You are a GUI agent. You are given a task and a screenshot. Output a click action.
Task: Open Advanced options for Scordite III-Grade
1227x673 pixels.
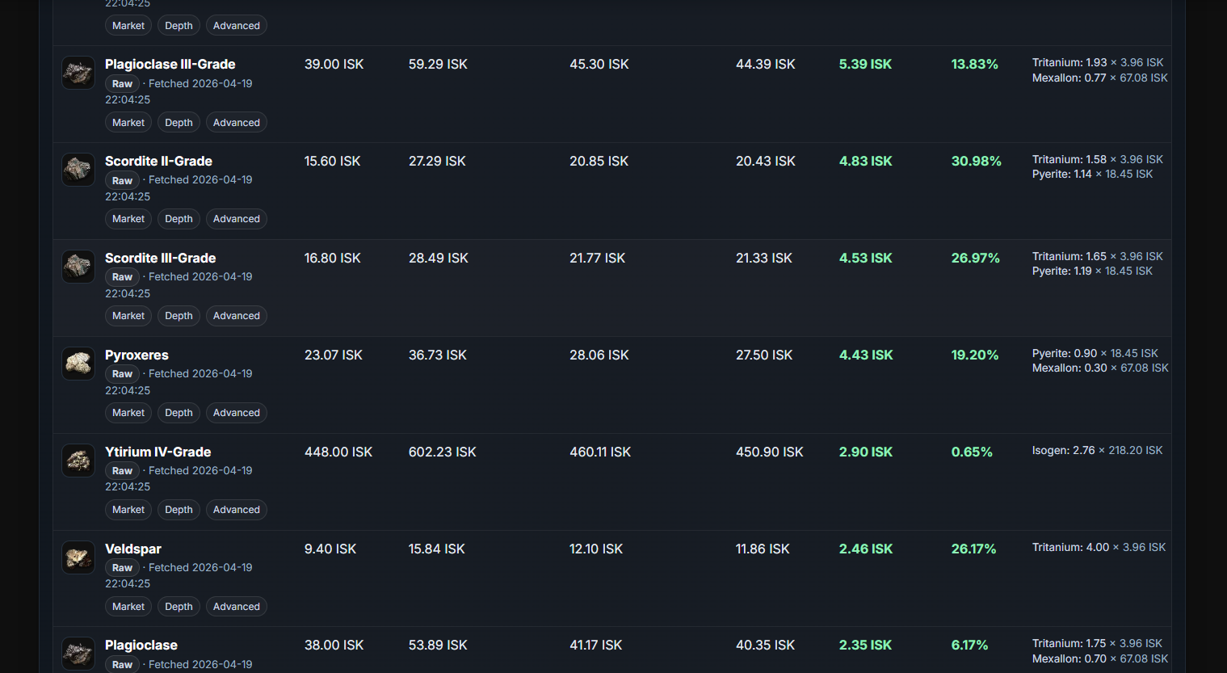[x=236, y=316]
